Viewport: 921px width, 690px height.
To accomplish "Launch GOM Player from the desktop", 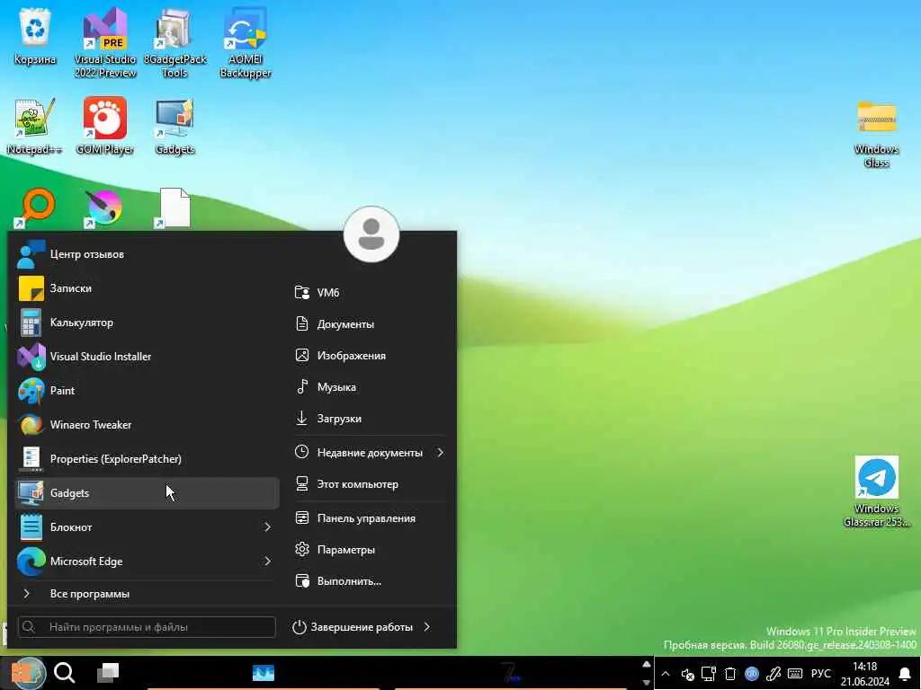I will [105, 126].
